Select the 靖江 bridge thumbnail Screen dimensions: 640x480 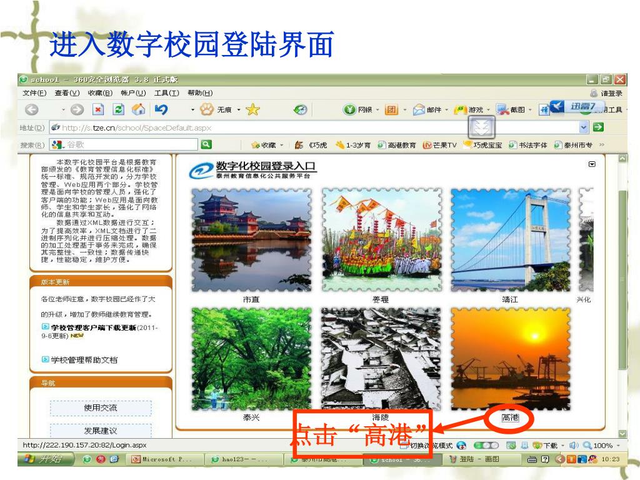tap(510, 239)
